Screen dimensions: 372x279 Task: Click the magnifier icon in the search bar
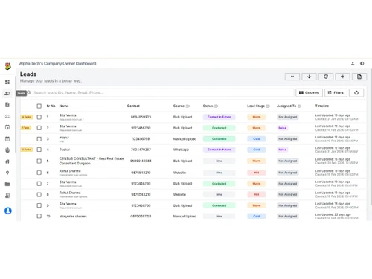29,92
